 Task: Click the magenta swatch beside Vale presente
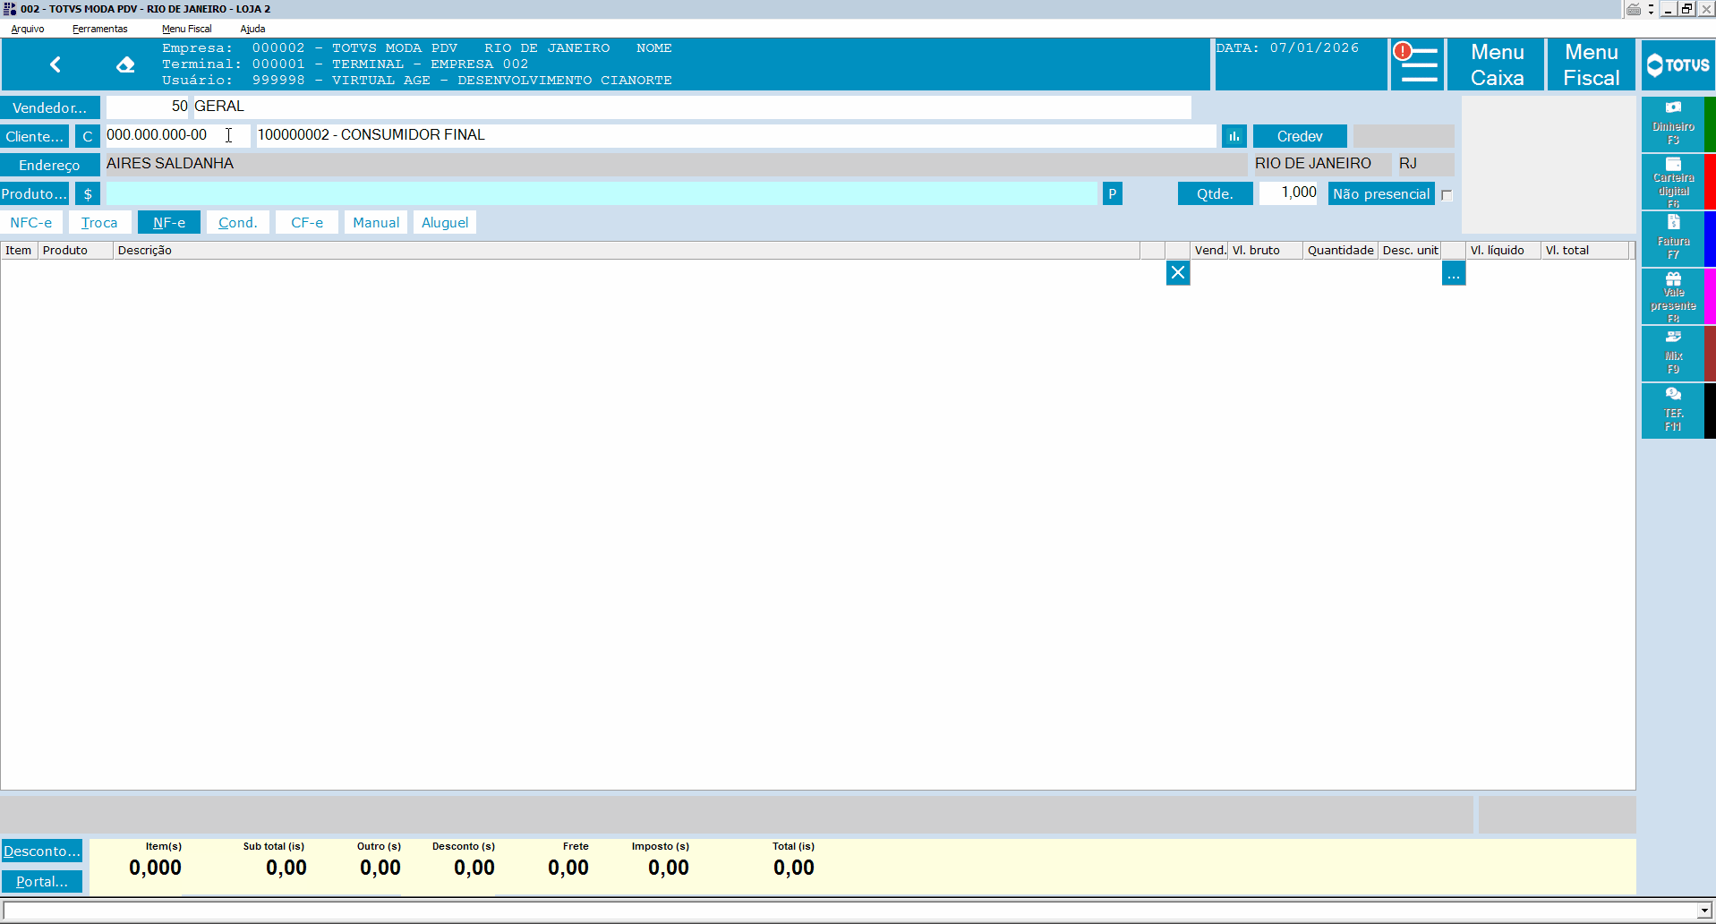[1710, 296]
